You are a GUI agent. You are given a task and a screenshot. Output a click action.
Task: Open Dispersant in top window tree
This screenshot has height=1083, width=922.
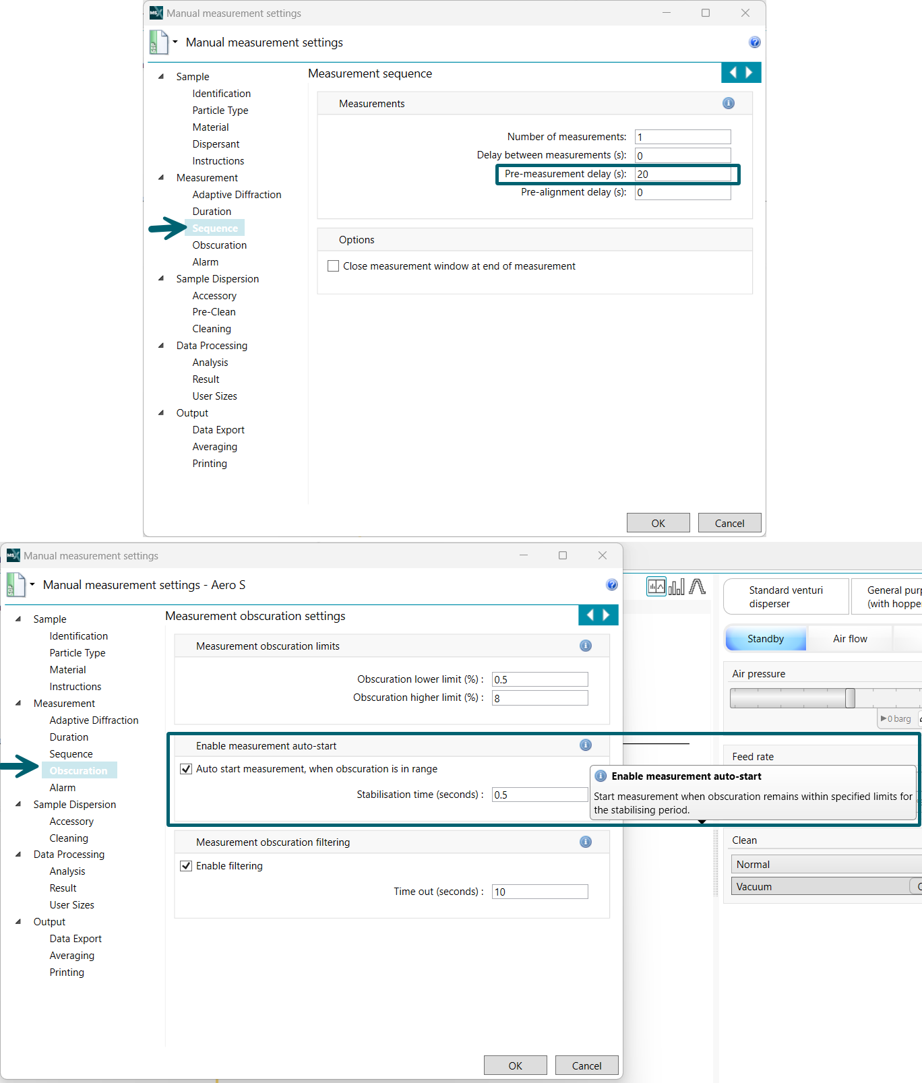[x=216, y=144]
